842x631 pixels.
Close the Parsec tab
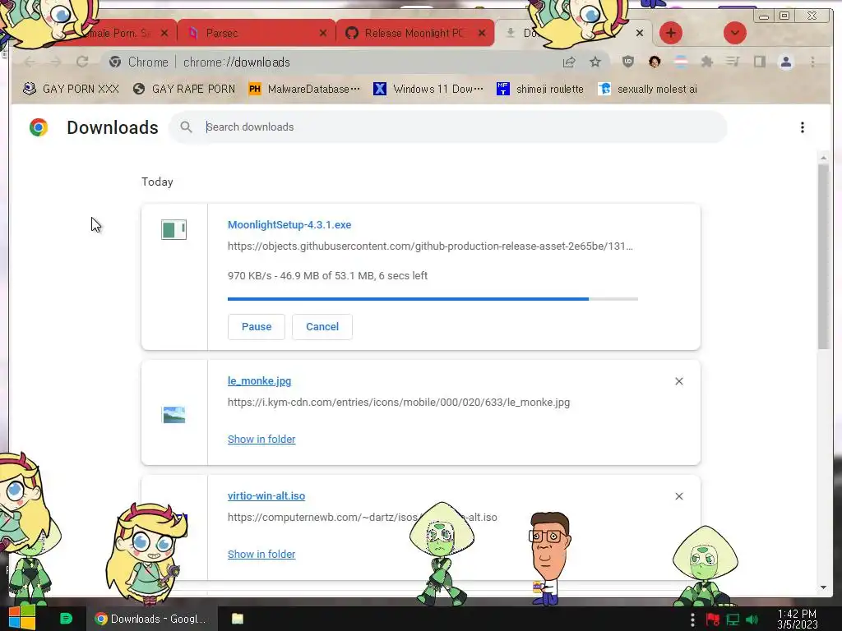[322, 33]
